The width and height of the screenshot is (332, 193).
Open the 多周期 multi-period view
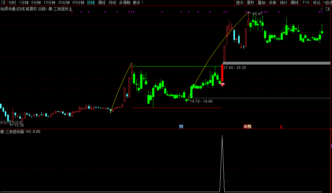click(124, 3)
